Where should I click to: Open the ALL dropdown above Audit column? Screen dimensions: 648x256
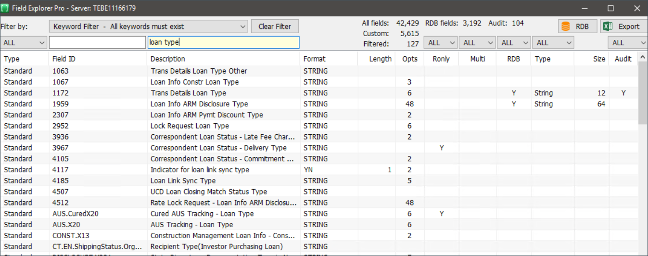(x=627, y=43)
